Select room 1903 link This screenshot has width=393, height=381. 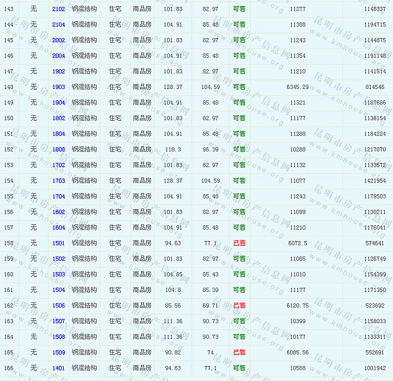(x=58, y=87)
